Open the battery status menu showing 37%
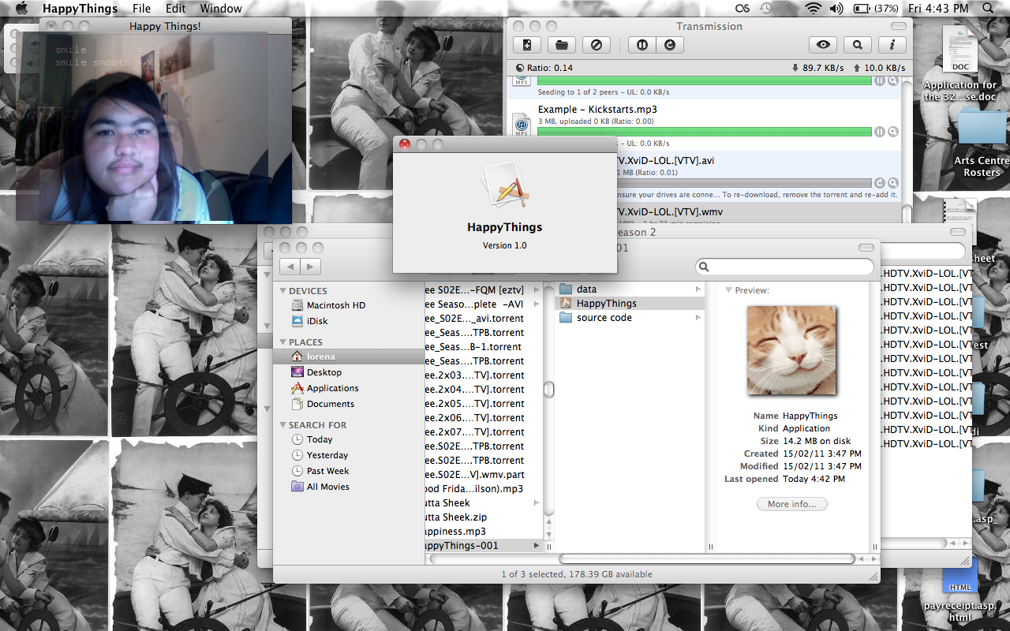 click(876, 9)
